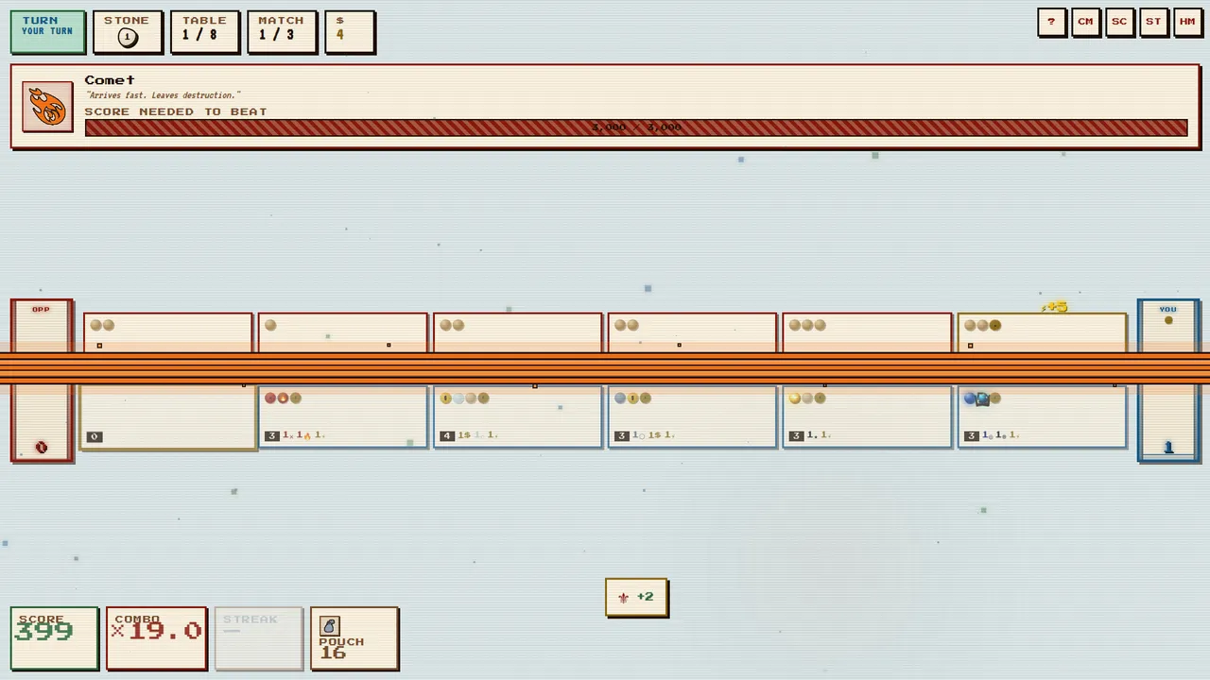Click the greyed-out STREAK panel
The width and height of the screenshot is (1210, 680).
[x=259, y=637]
